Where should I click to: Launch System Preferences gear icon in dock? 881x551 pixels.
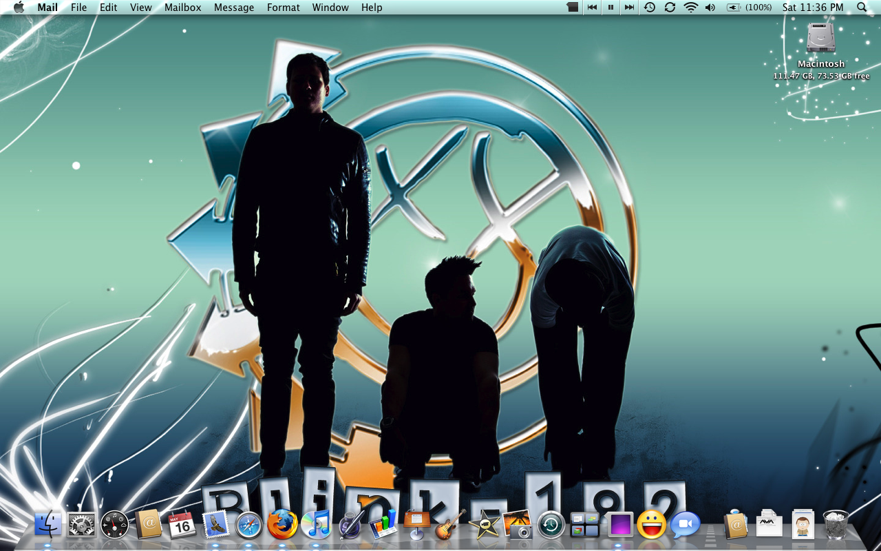[81, 525]
